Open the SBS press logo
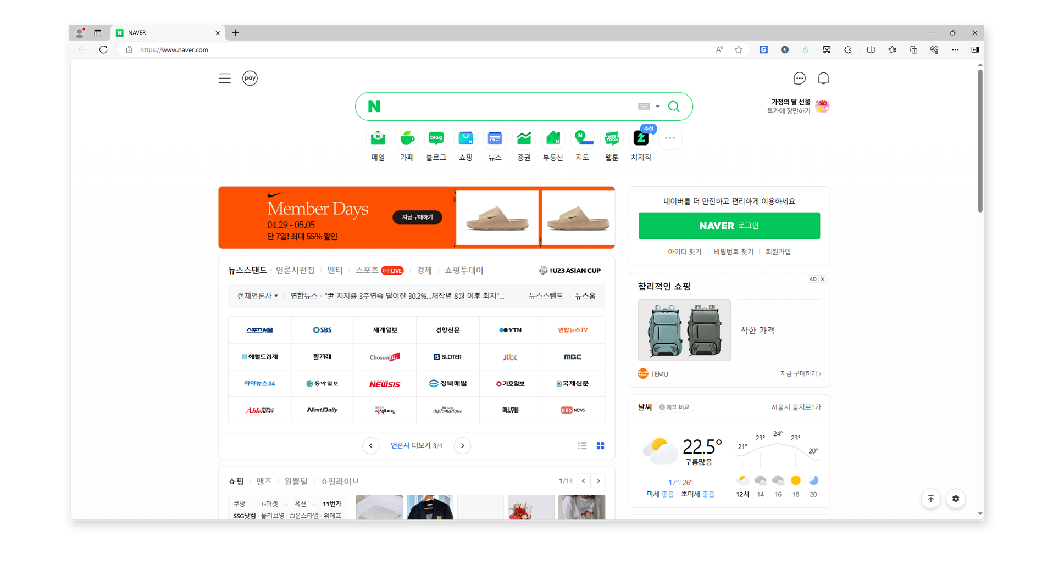The image size is (1053, 570). 322,330
